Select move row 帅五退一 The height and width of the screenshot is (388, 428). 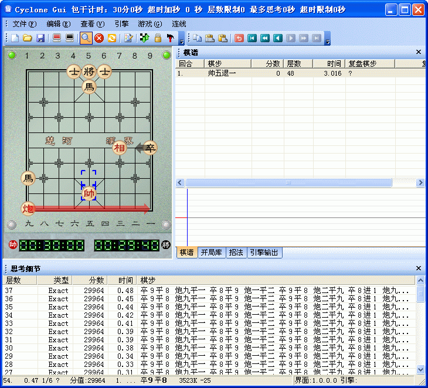[300, 73]
